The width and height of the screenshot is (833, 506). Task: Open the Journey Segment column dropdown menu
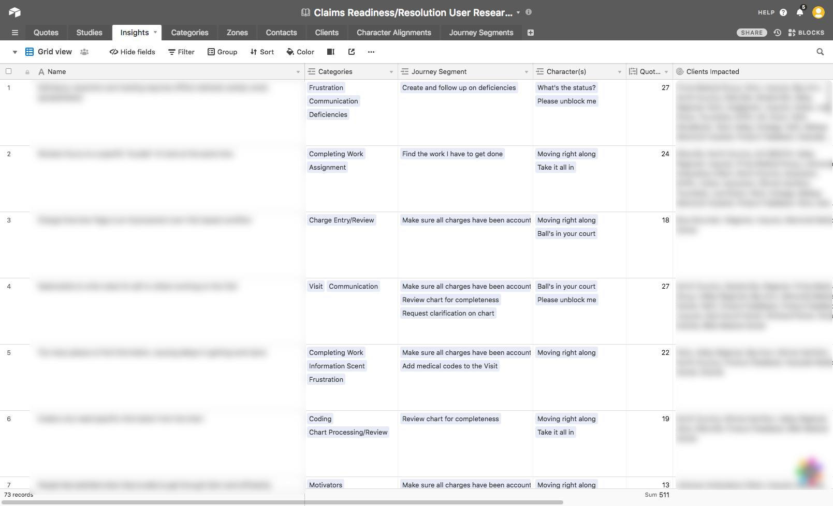click(x=526, y=72)
